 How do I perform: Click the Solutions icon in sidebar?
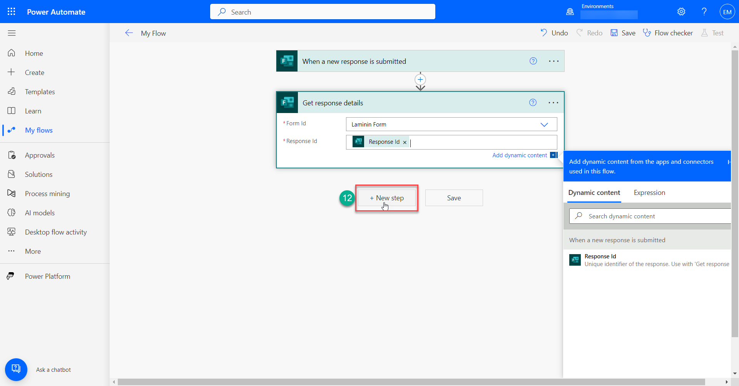[12, 174]
